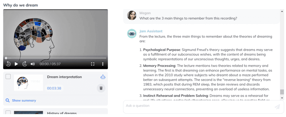Rewind the video 15 seconds
286x117 pixels.
pyautogui.click(x=8, y=64)
